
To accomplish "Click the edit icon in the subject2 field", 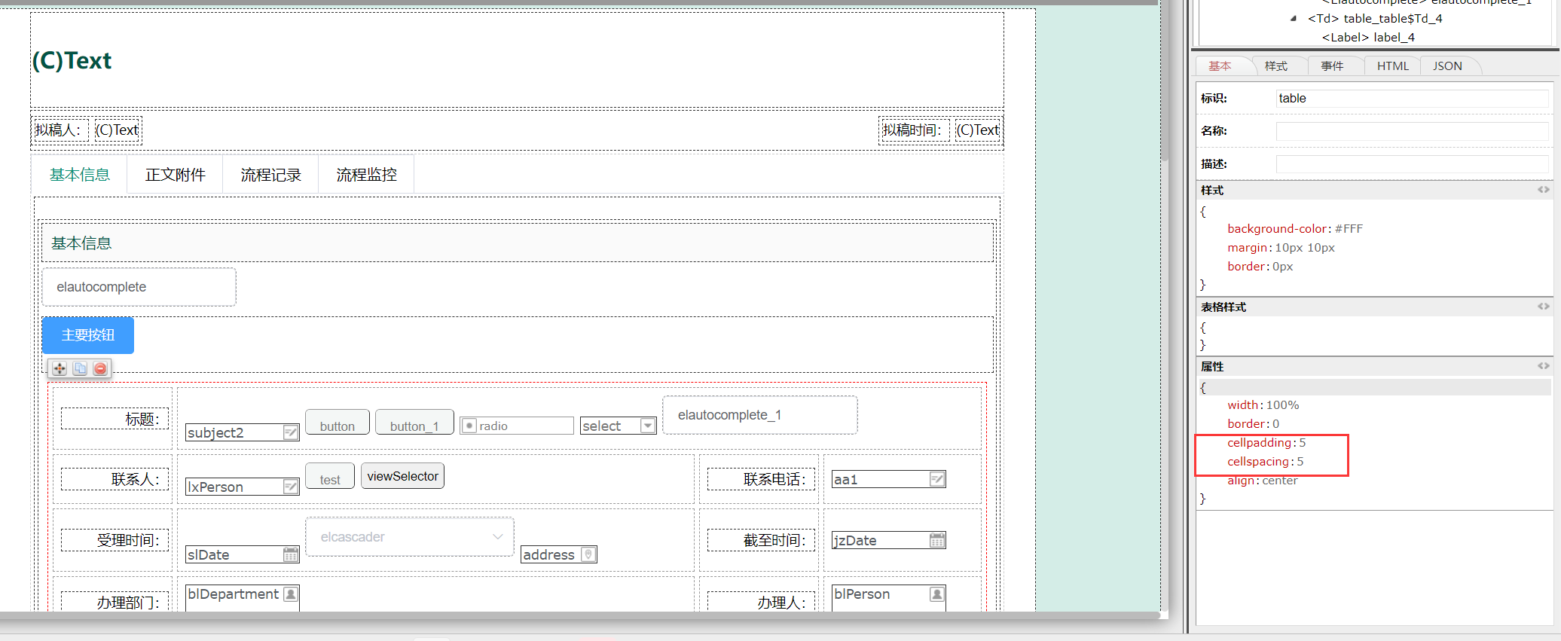I will 291,432.
